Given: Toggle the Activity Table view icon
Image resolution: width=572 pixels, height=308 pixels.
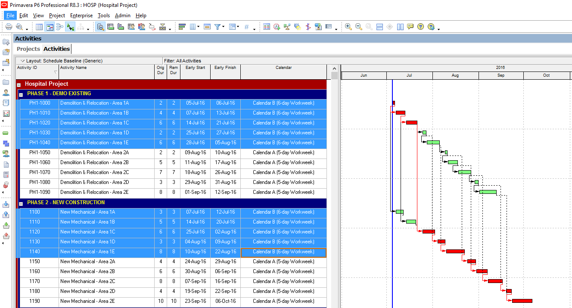Looking at the screenshot, I should tap(39, 27).
